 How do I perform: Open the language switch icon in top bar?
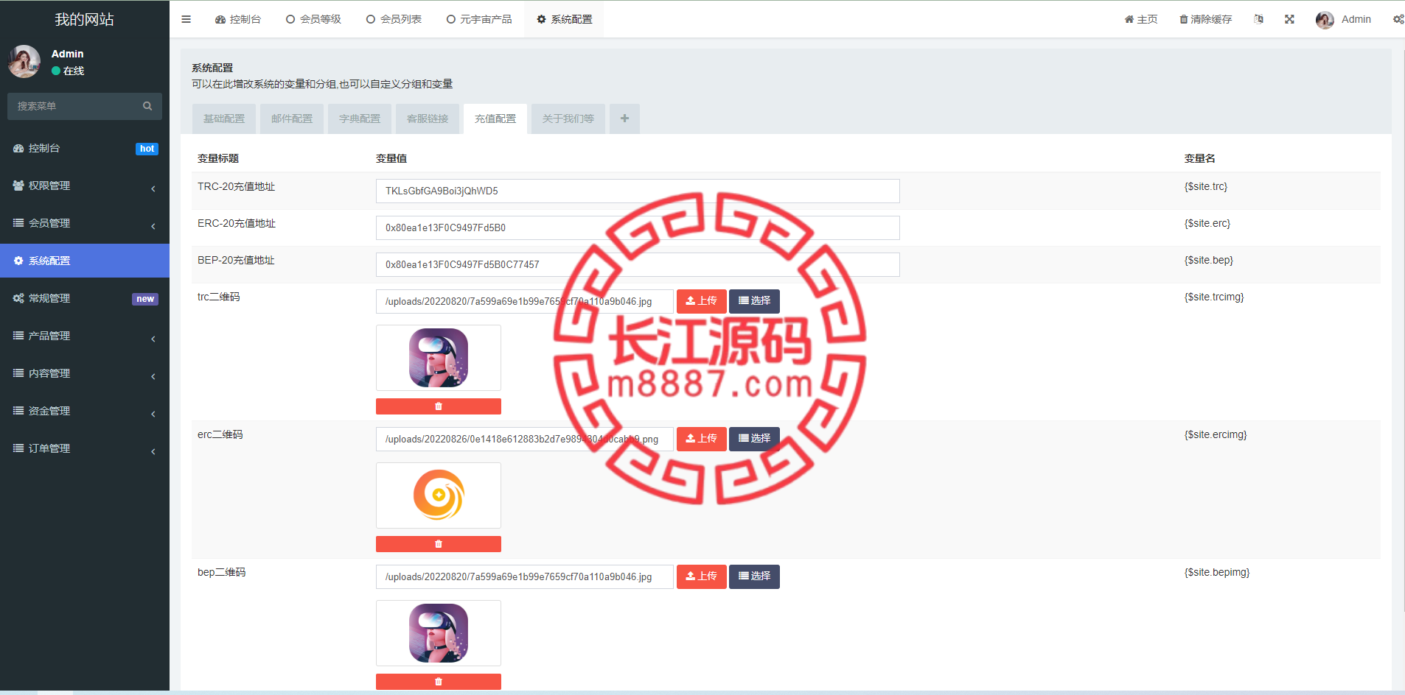coord(1258,19)
